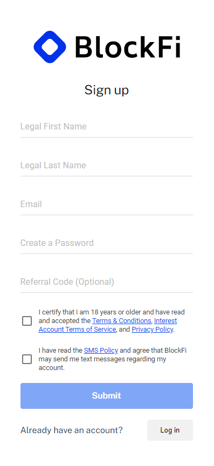Select the Referral Code (Optional) field

pos(107,282)
